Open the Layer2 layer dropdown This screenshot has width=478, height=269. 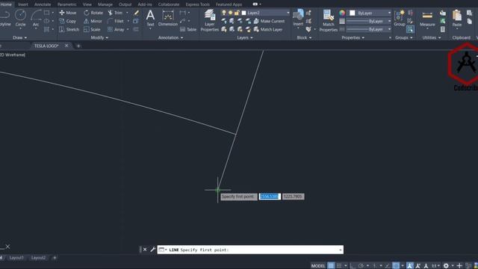[288, 13]
